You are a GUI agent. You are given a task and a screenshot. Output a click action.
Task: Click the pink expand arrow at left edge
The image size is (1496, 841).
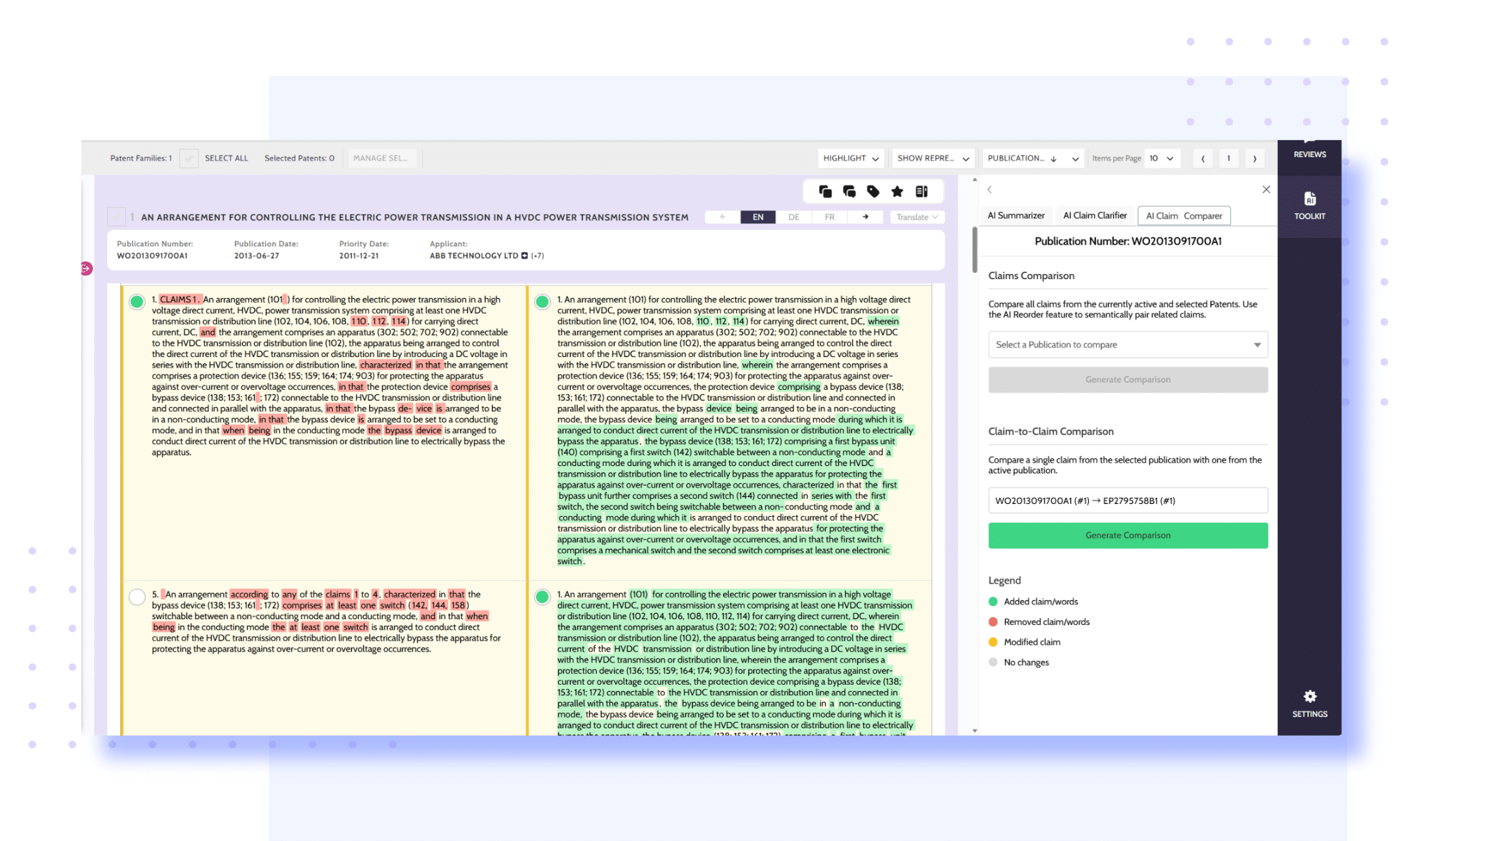[86, 268]
